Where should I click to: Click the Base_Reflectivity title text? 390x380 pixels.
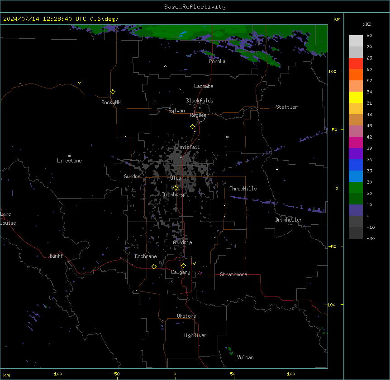[x=195, y=7]
